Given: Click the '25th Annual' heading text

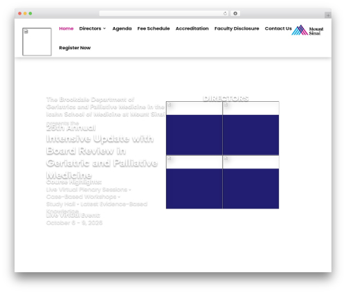Looking at the screenshot, I should tap(71, 128).
